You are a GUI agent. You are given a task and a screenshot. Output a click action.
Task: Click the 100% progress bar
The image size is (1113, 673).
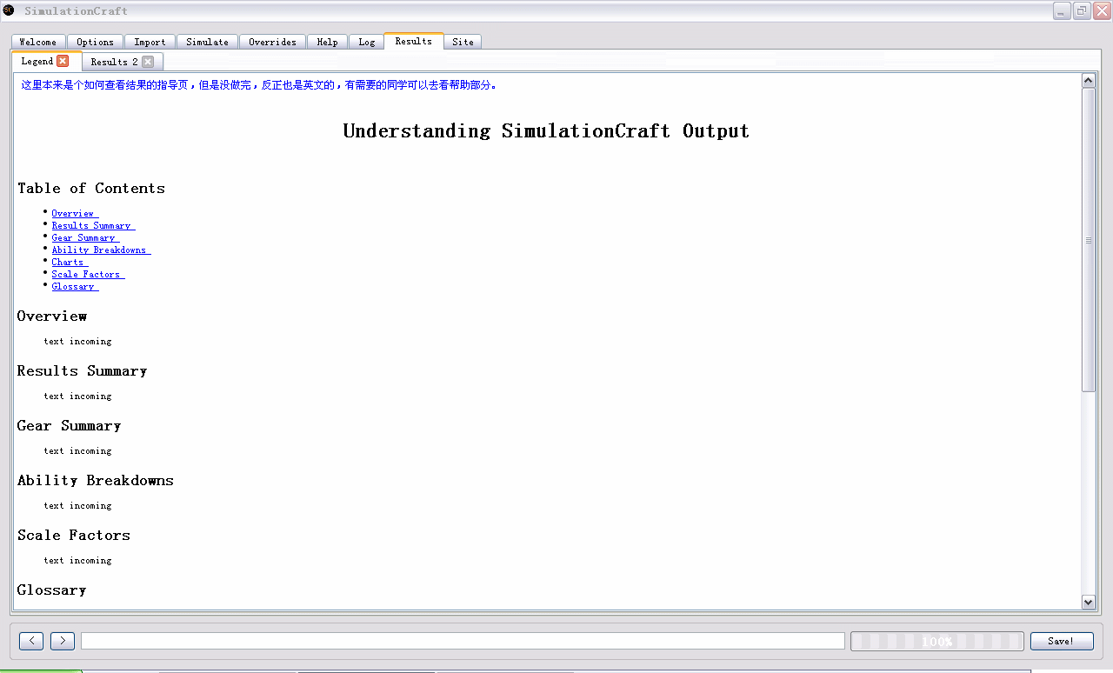tap(937, 641)
